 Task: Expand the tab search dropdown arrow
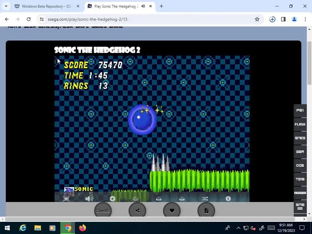[x=6, y=6]
